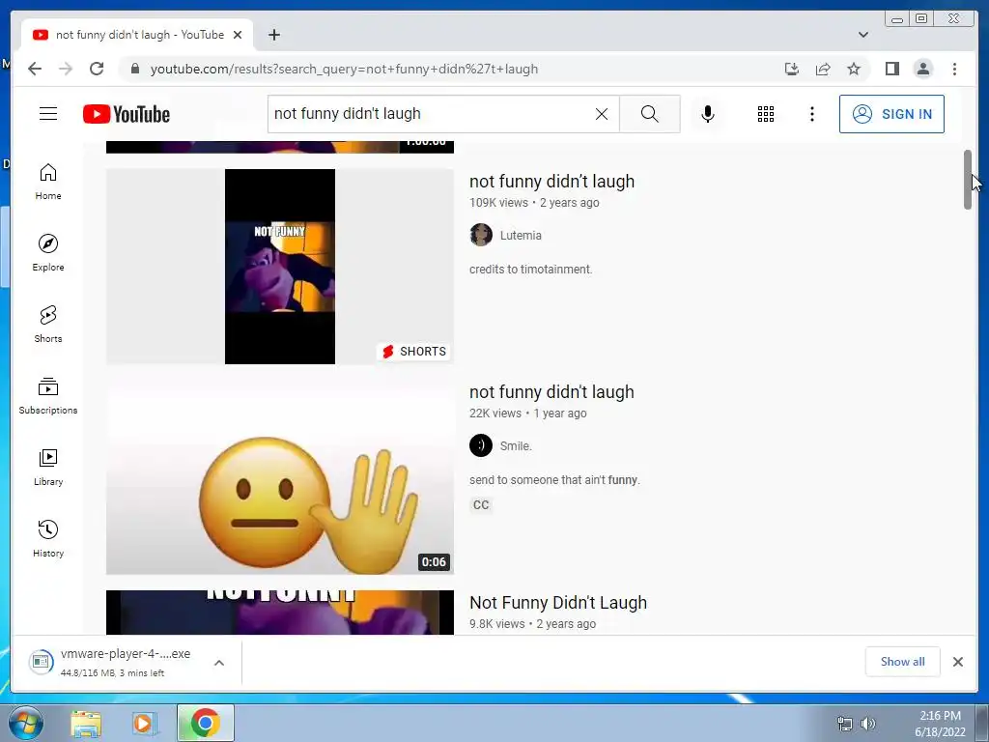Open a new tab with the plus
Viewport: 989px width, 742px height.
click(273, 35)
